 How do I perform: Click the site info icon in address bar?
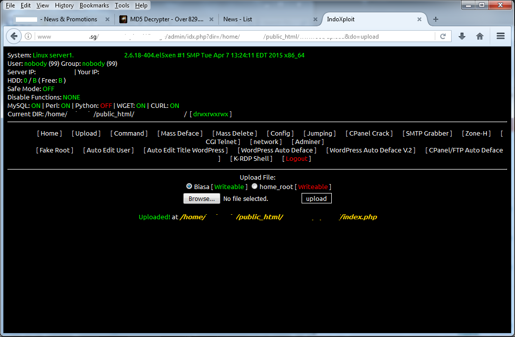28,36
